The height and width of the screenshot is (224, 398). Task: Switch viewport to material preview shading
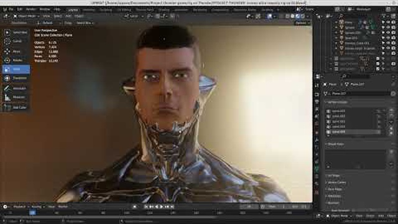pos(297,16)
